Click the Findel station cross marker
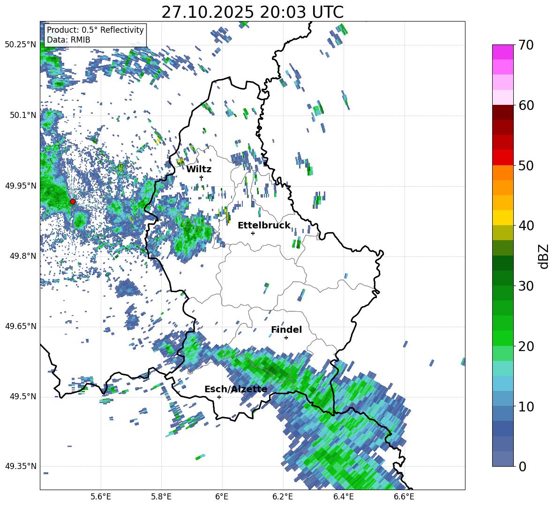This screenshot has height=506, width=555. tap(286, 338)
